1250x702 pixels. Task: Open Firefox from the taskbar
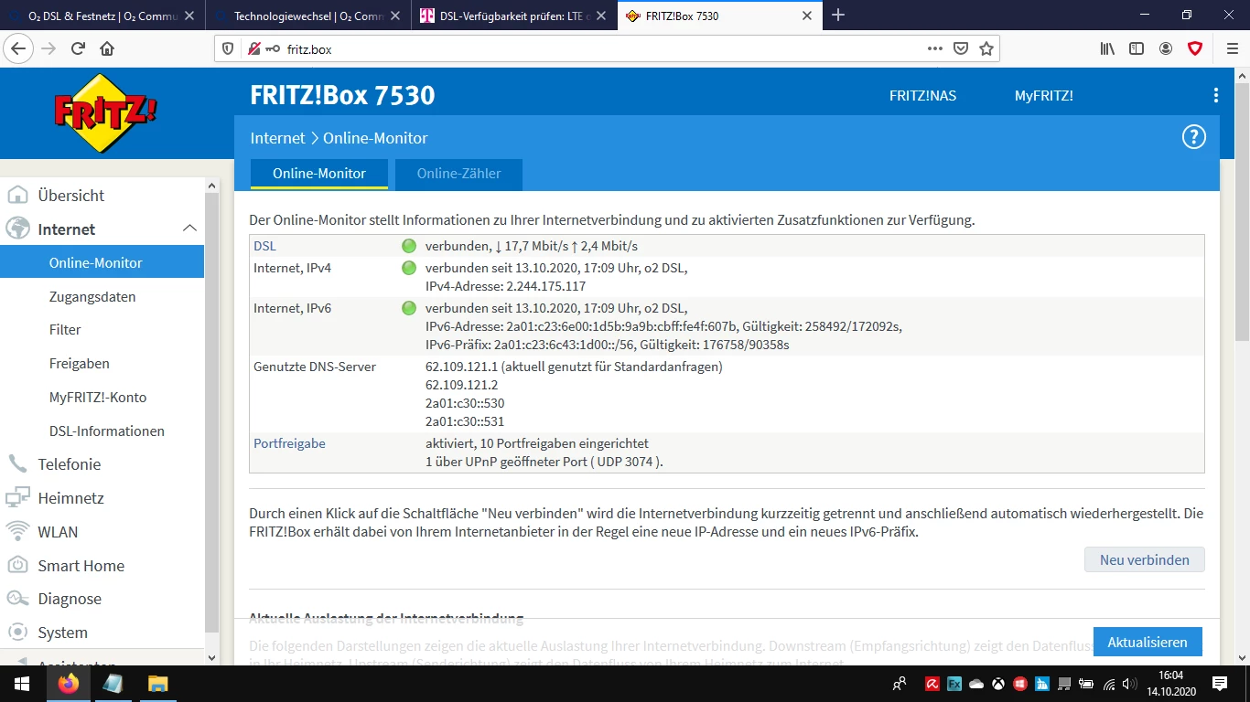point(68,683)
